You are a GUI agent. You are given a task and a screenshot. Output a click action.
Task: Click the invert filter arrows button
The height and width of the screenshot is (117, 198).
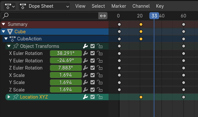click(103, 16)
